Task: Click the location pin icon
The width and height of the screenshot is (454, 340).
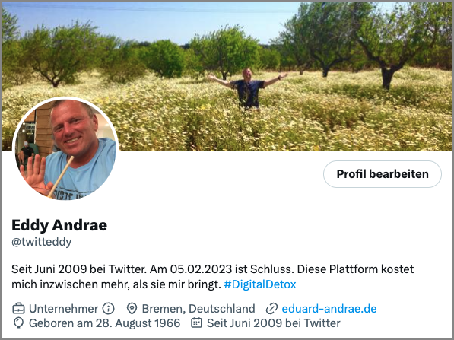Action: (x=132, y=309)
